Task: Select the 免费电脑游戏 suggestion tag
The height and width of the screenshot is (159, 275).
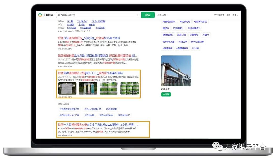Action: (169, 22)
